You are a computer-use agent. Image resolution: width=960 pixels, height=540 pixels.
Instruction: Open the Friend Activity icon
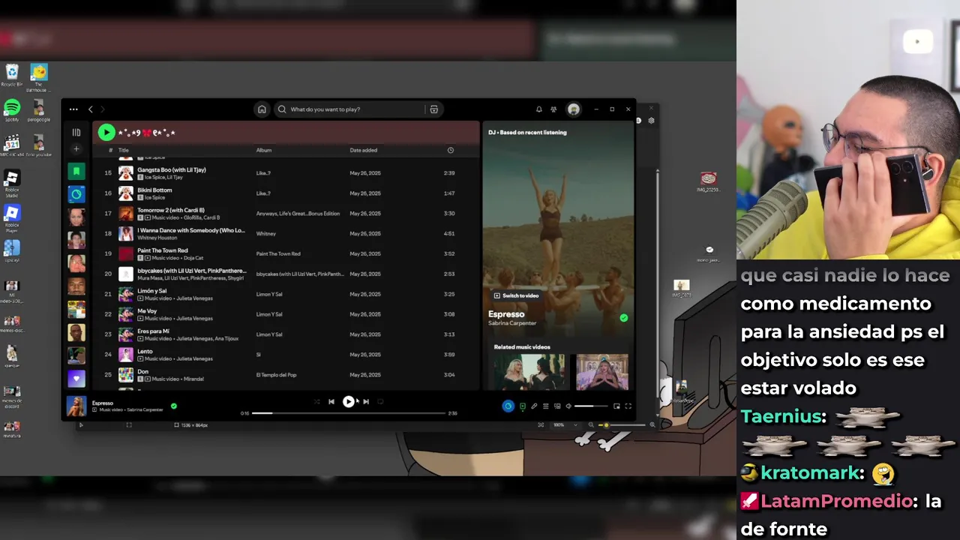pyautogui.click(x=553, y=109)
